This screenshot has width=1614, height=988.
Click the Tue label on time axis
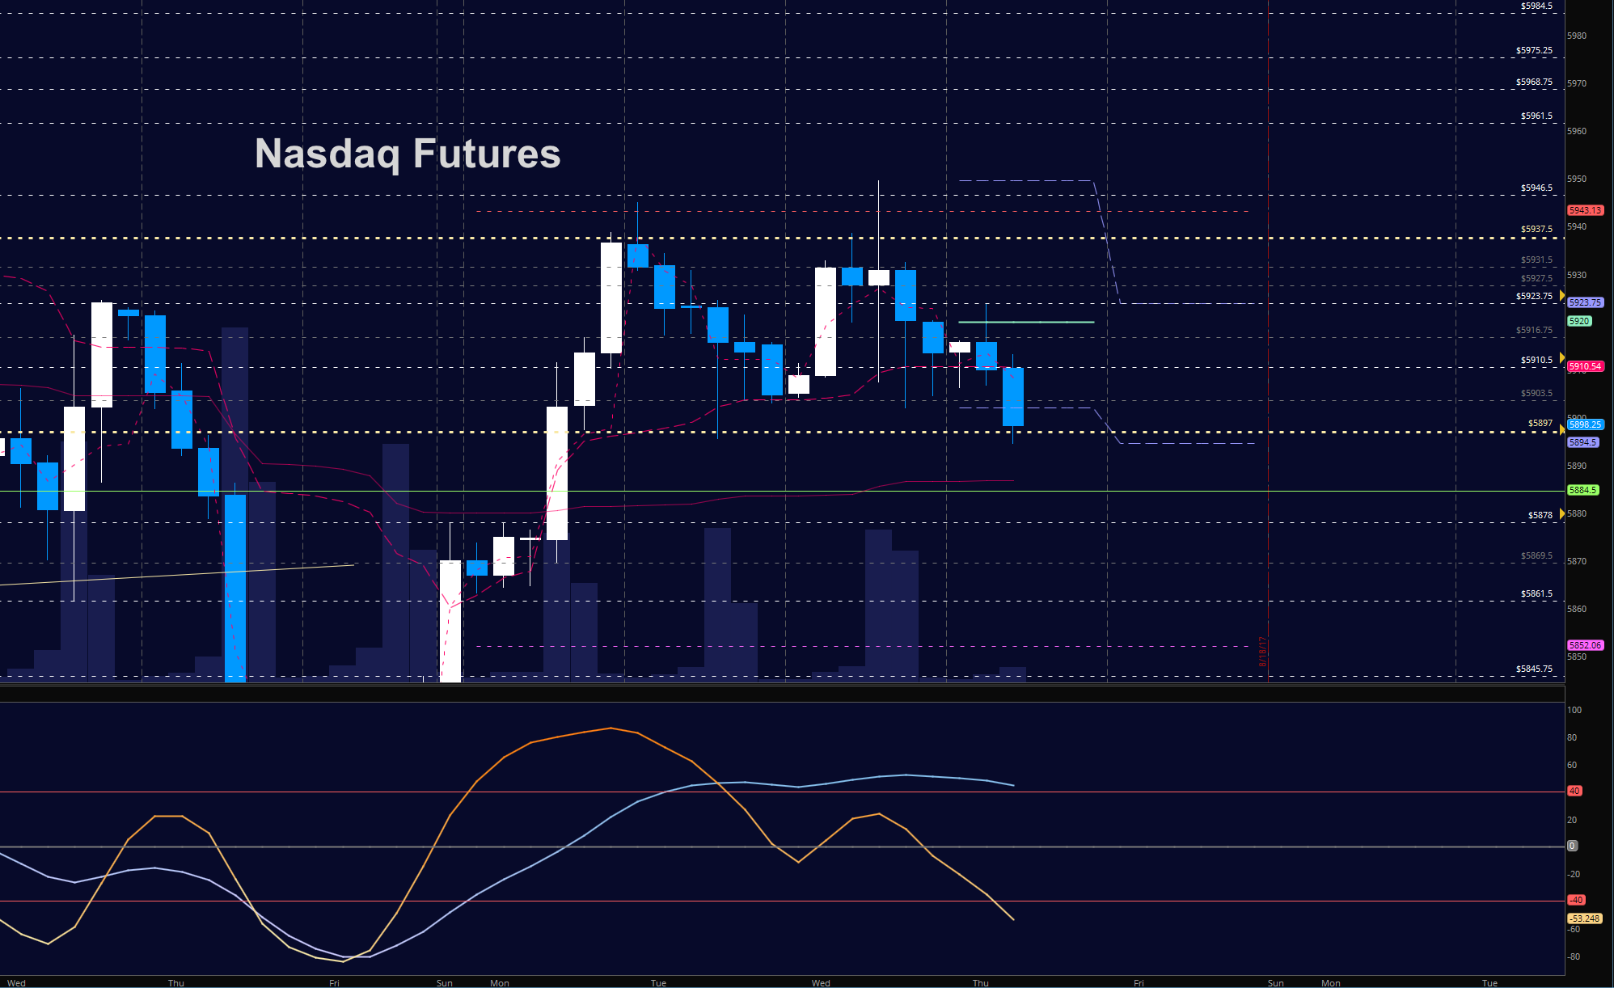tap(658, 983)
